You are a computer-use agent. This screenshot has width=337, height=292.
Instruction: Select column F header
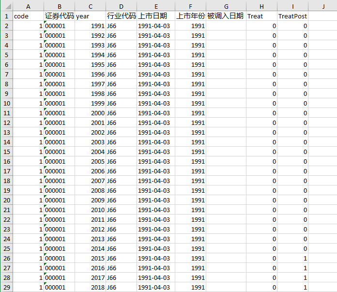190,6
